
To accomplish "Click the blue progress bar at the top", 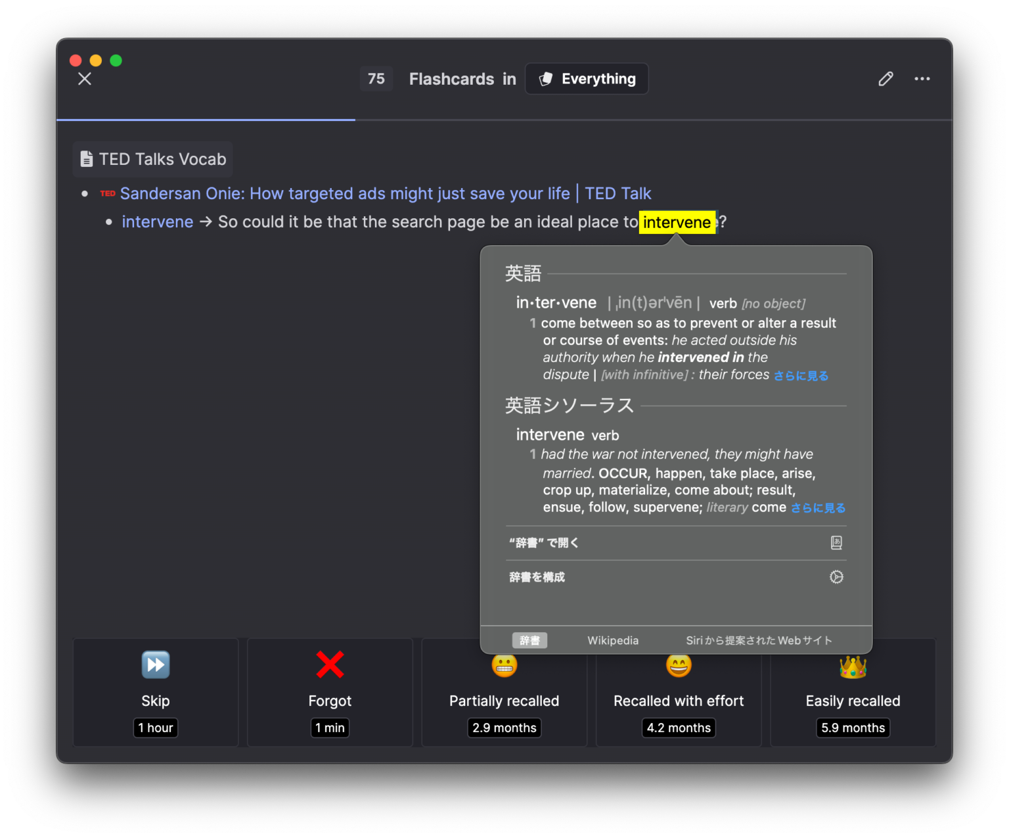I will point(205,120).
